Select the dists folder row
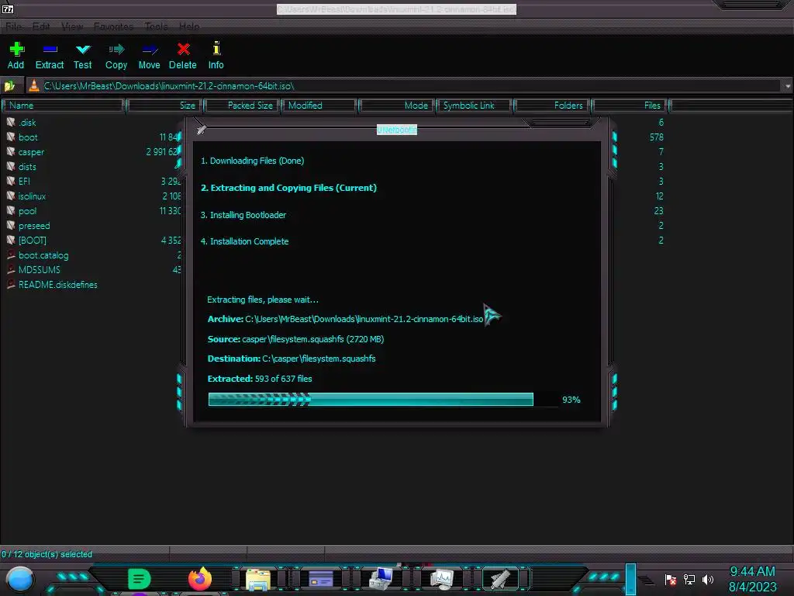 click(x=21, y=166)
